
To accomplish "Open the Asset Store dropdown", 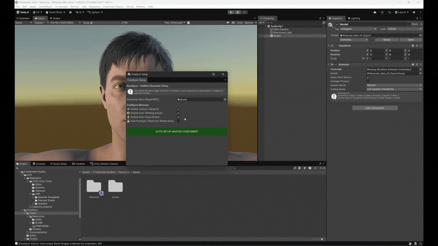I will pyautogui.click(x=55, y=12).
